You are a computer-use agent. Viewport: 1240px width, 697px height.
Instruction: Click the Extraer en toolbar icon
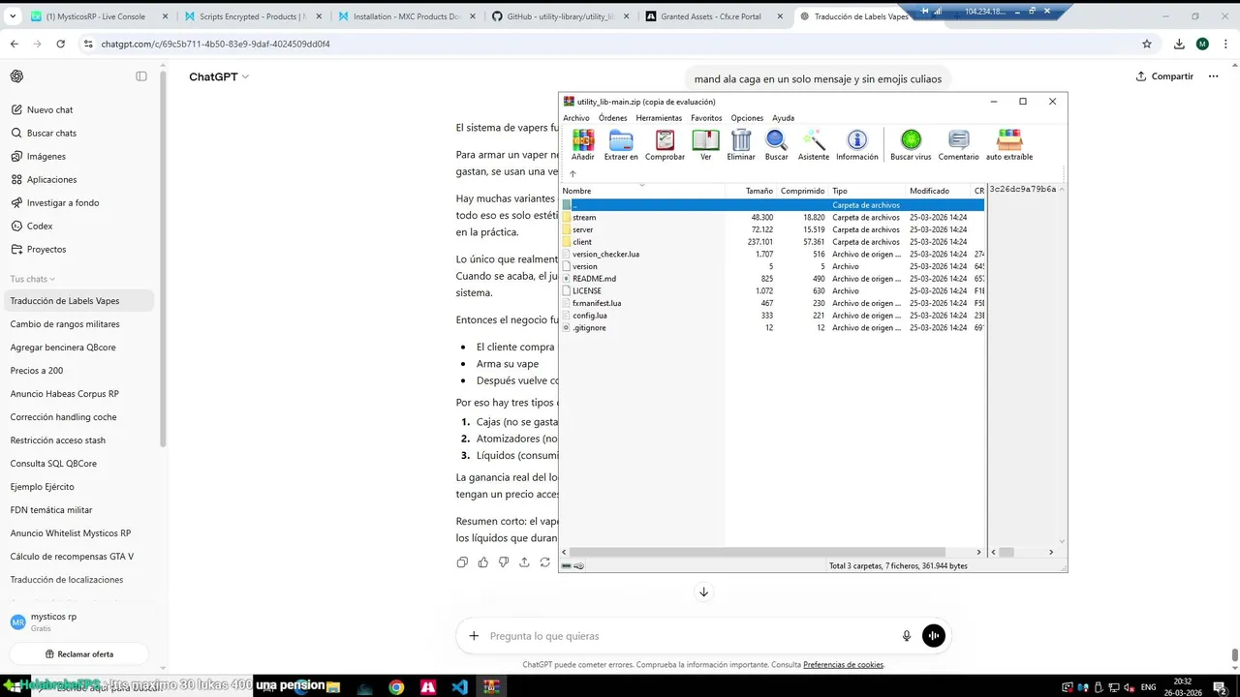click(x=621, y=145)
